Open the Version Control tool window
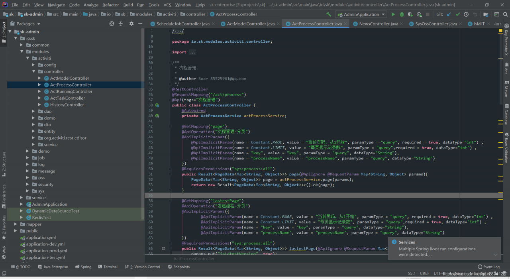Image resolution: width=510 pixels, height=279 pixels. click(142, 267)
